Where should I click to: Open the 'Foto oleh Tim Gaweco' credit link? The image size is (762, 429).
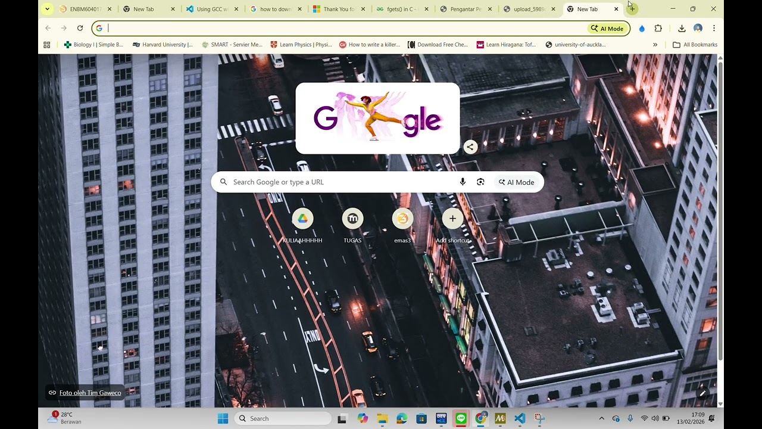(x=90, y=393)
